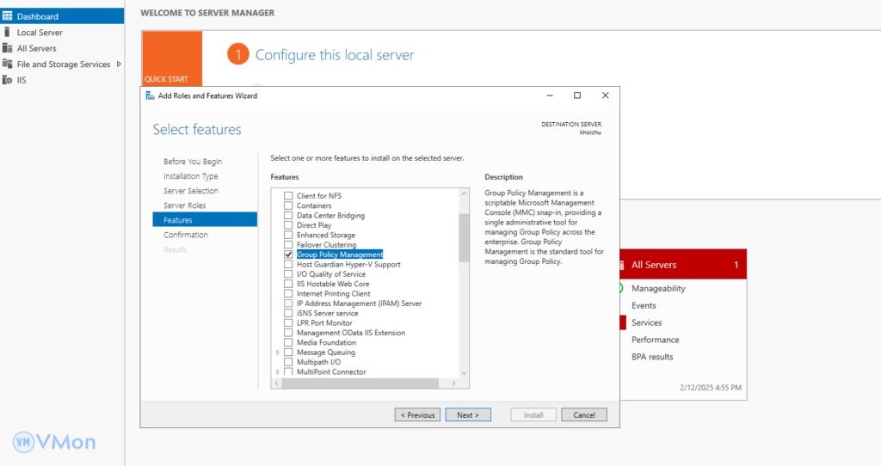
Task: Go to Installation Type step
Action: click(x=190, y=176)
